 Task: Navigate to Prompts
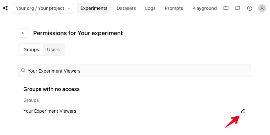pos(174,8)
